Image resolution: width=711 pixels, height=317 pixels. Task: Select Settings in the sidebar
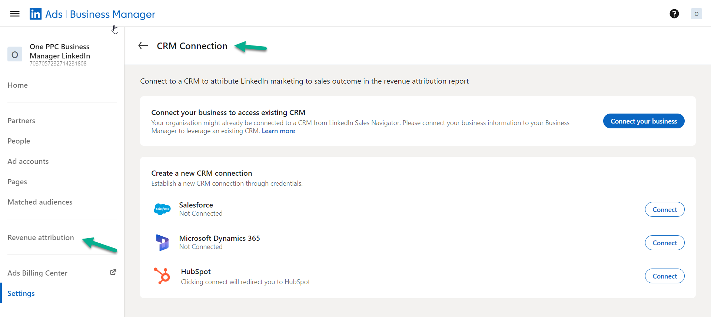pos(21,293)
